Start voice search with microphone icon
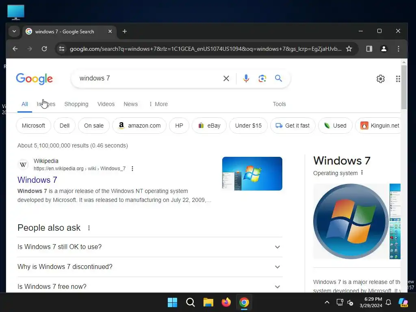 click(x=246, y=78)
